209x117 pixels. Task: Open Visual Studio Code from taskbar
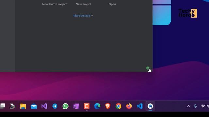click(x=140, y=106)
